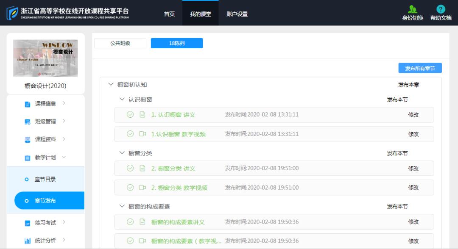Click video icon beside 1.认识橱窗 教学视频
The height and width of the screenshot is (249, 458).
142,134
